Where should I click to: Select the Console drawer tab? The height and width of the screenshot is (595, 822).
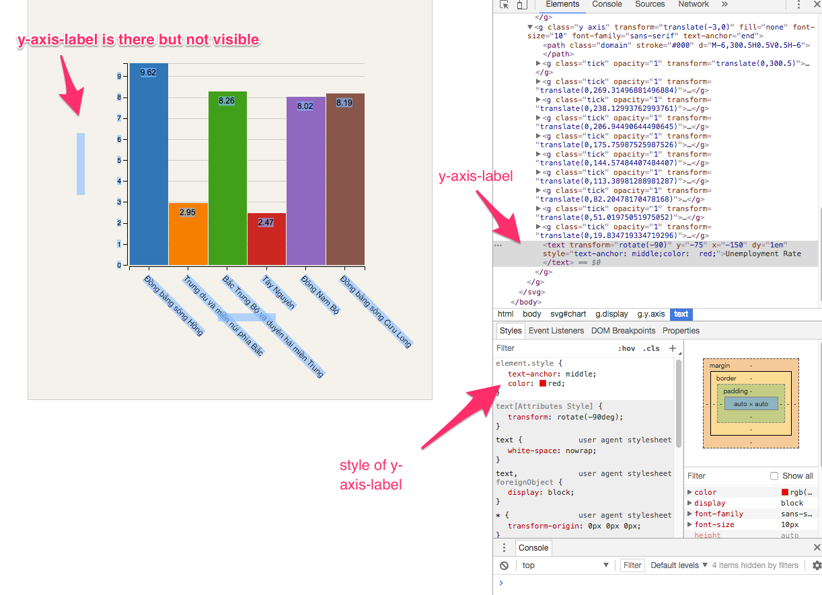[x=533, y=548]
